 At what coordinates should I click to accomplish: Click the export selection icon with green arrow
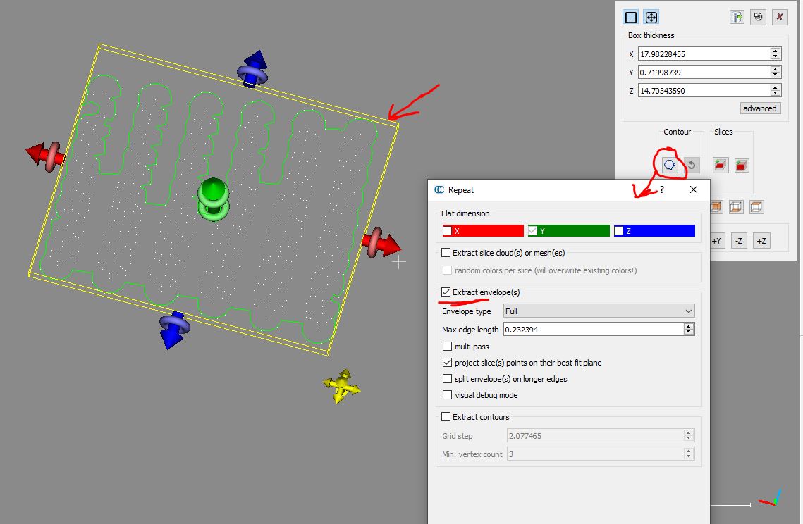click(737, 18)
